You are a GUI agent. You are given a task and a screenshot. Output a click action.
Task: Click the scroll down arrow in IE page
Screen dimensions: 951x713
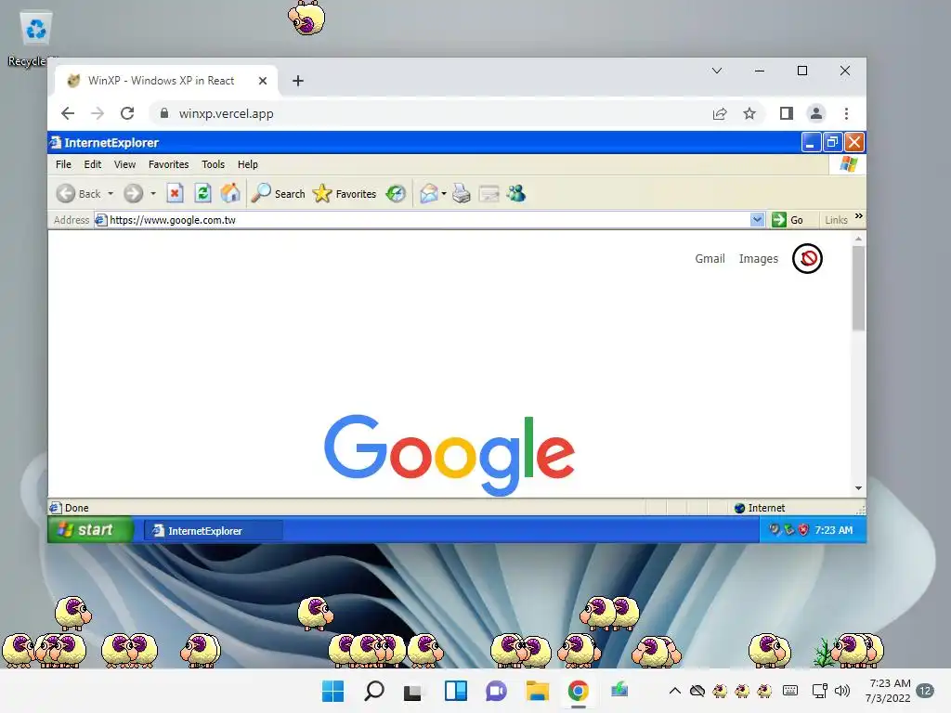[858, 488]
